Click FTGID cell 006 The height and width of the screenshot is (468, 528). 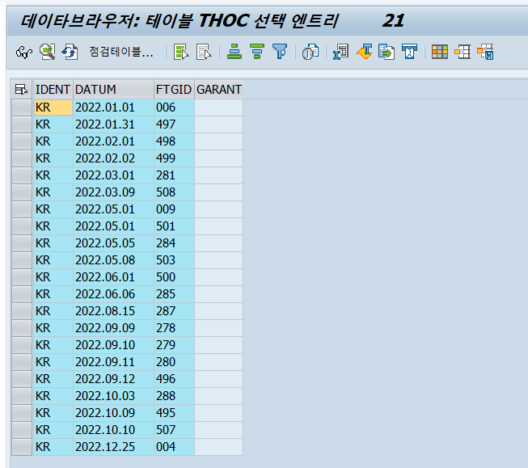(174, 108)
